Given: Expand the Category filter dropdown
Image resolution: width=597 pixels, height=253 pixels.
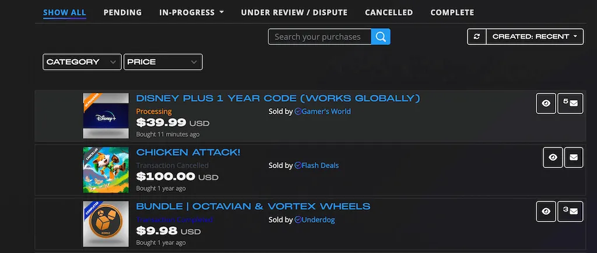Looking at the screenshot, I should tap(82, 62).
